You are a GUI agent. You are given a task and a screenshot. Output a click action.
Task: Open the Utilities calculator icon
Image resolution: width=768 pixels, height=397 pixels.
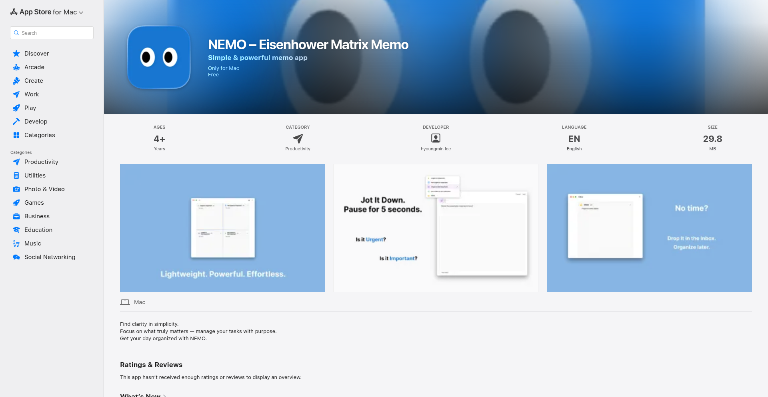pos(16,175)
